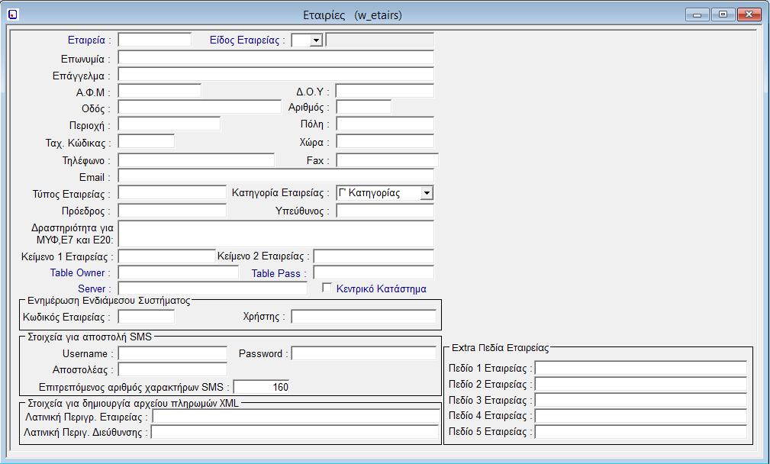The image size is (770, 464).
Task: Click into the Email field
Action: (x=276, y=176)
